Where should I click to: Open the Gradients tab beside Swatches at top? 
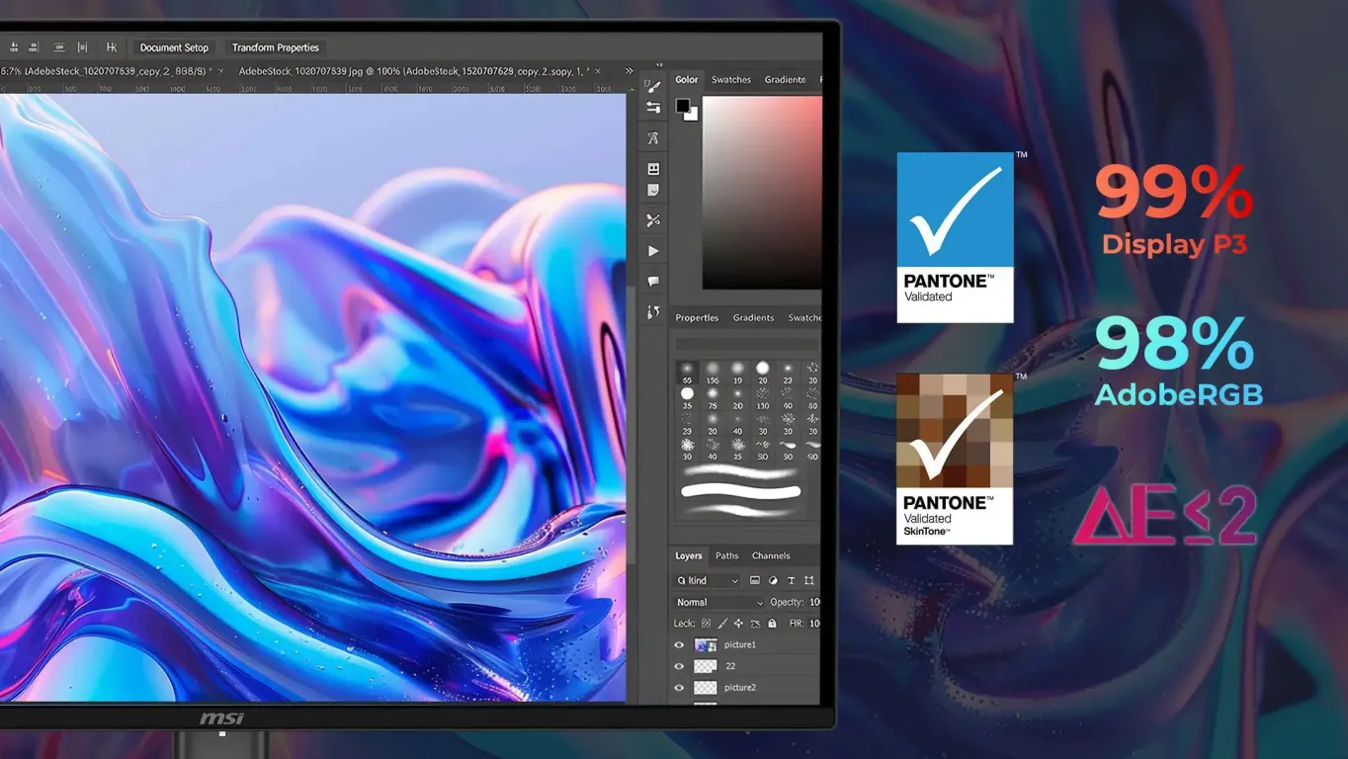785,79
